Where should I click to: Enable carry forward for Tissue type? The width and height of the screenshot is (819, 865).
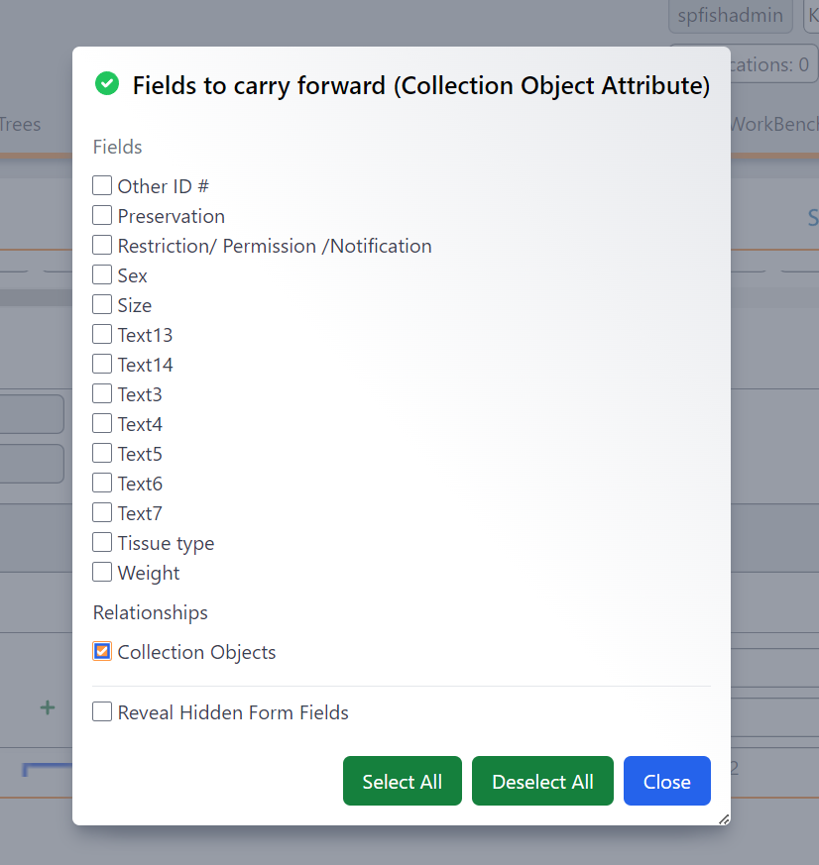(x=101, y=542)
